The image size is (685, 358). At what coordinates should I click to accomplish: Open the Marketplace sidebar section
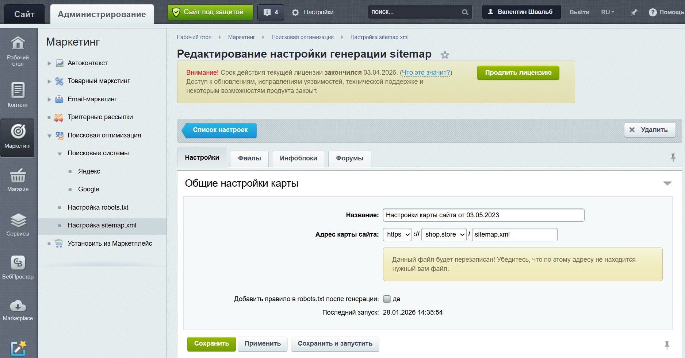click(x=18, y=310)
